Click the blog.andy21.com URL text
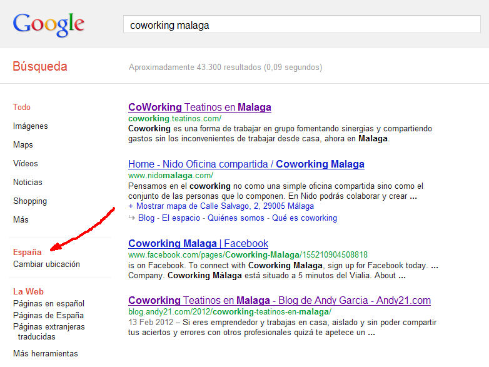This screenshot has height=367, width=489. 229,311
